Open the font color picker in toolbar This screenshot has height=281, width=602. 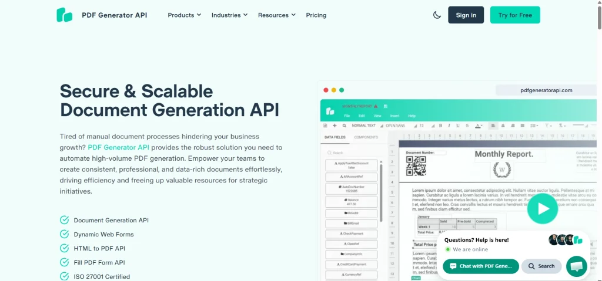[x=479, y=126]
